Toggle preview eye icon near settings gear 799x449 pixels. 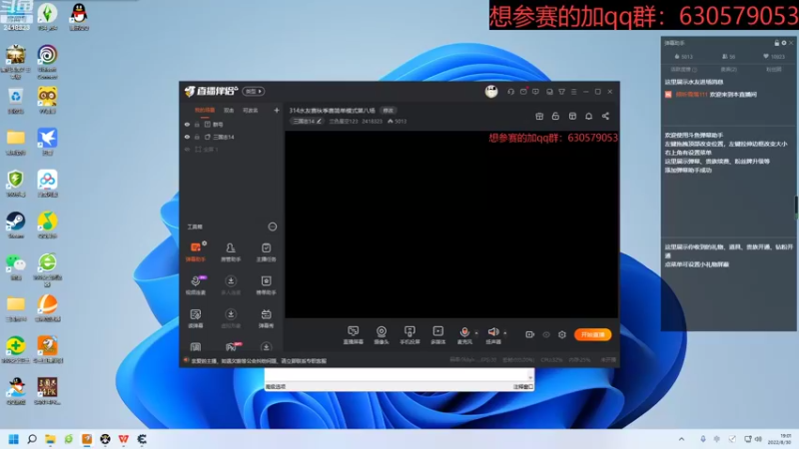[x=545, y=334]
